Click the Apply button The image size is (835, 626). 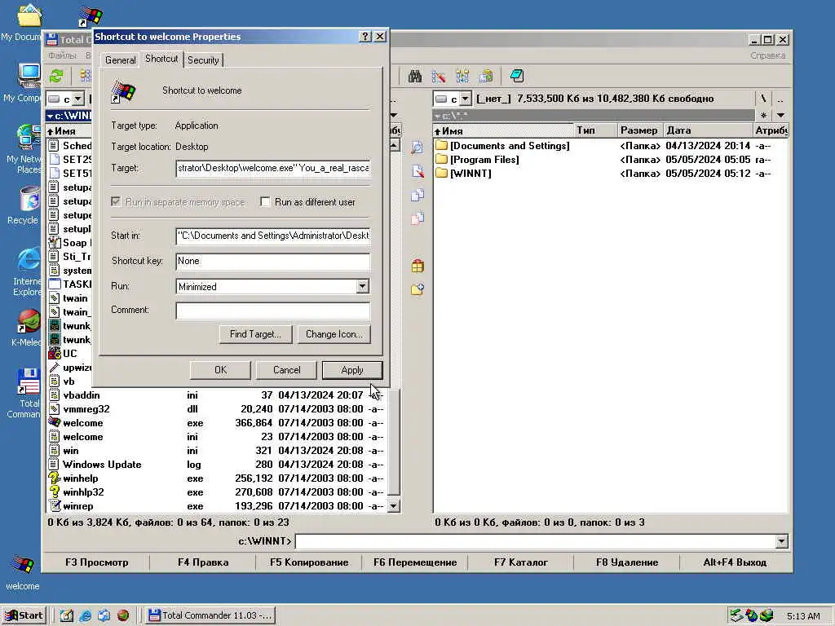coord(352,370)
